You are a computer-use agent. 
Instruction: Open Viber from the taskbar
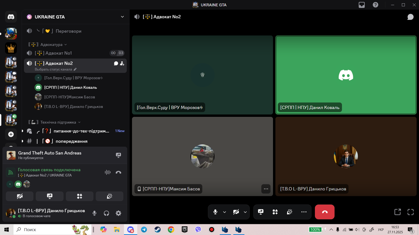pyautogui.click(x=198, y=229)
